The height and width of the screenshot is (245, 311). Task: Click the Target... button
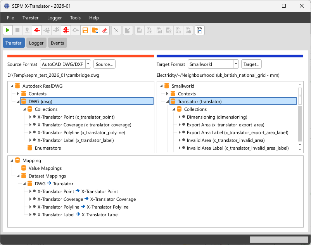[x=251, y=64]
